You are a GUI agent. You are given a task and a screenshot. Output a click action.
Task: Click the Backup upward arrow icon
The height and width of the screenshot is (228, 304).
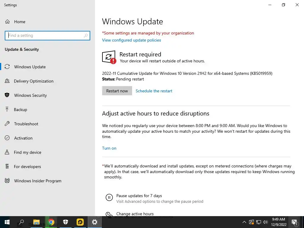point(7,110)
